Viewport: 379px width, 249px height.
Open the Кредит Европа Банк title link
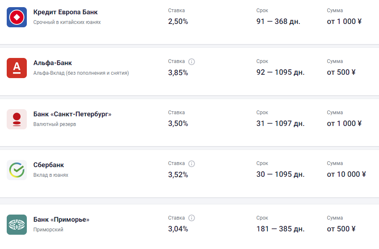click(x=65, y=12)
